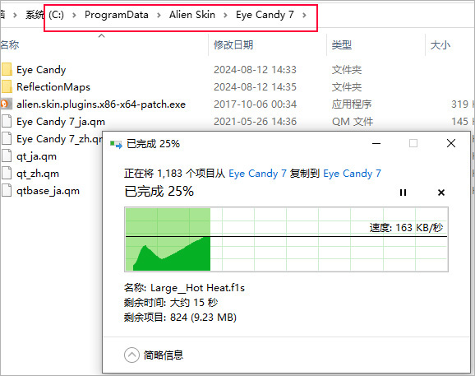
Task: Click date 2024-08-12 14:35 cell
Action: (255, 87)
